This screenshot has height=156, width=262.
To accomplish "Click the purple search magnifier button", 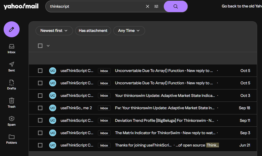I will coord(176,6).
